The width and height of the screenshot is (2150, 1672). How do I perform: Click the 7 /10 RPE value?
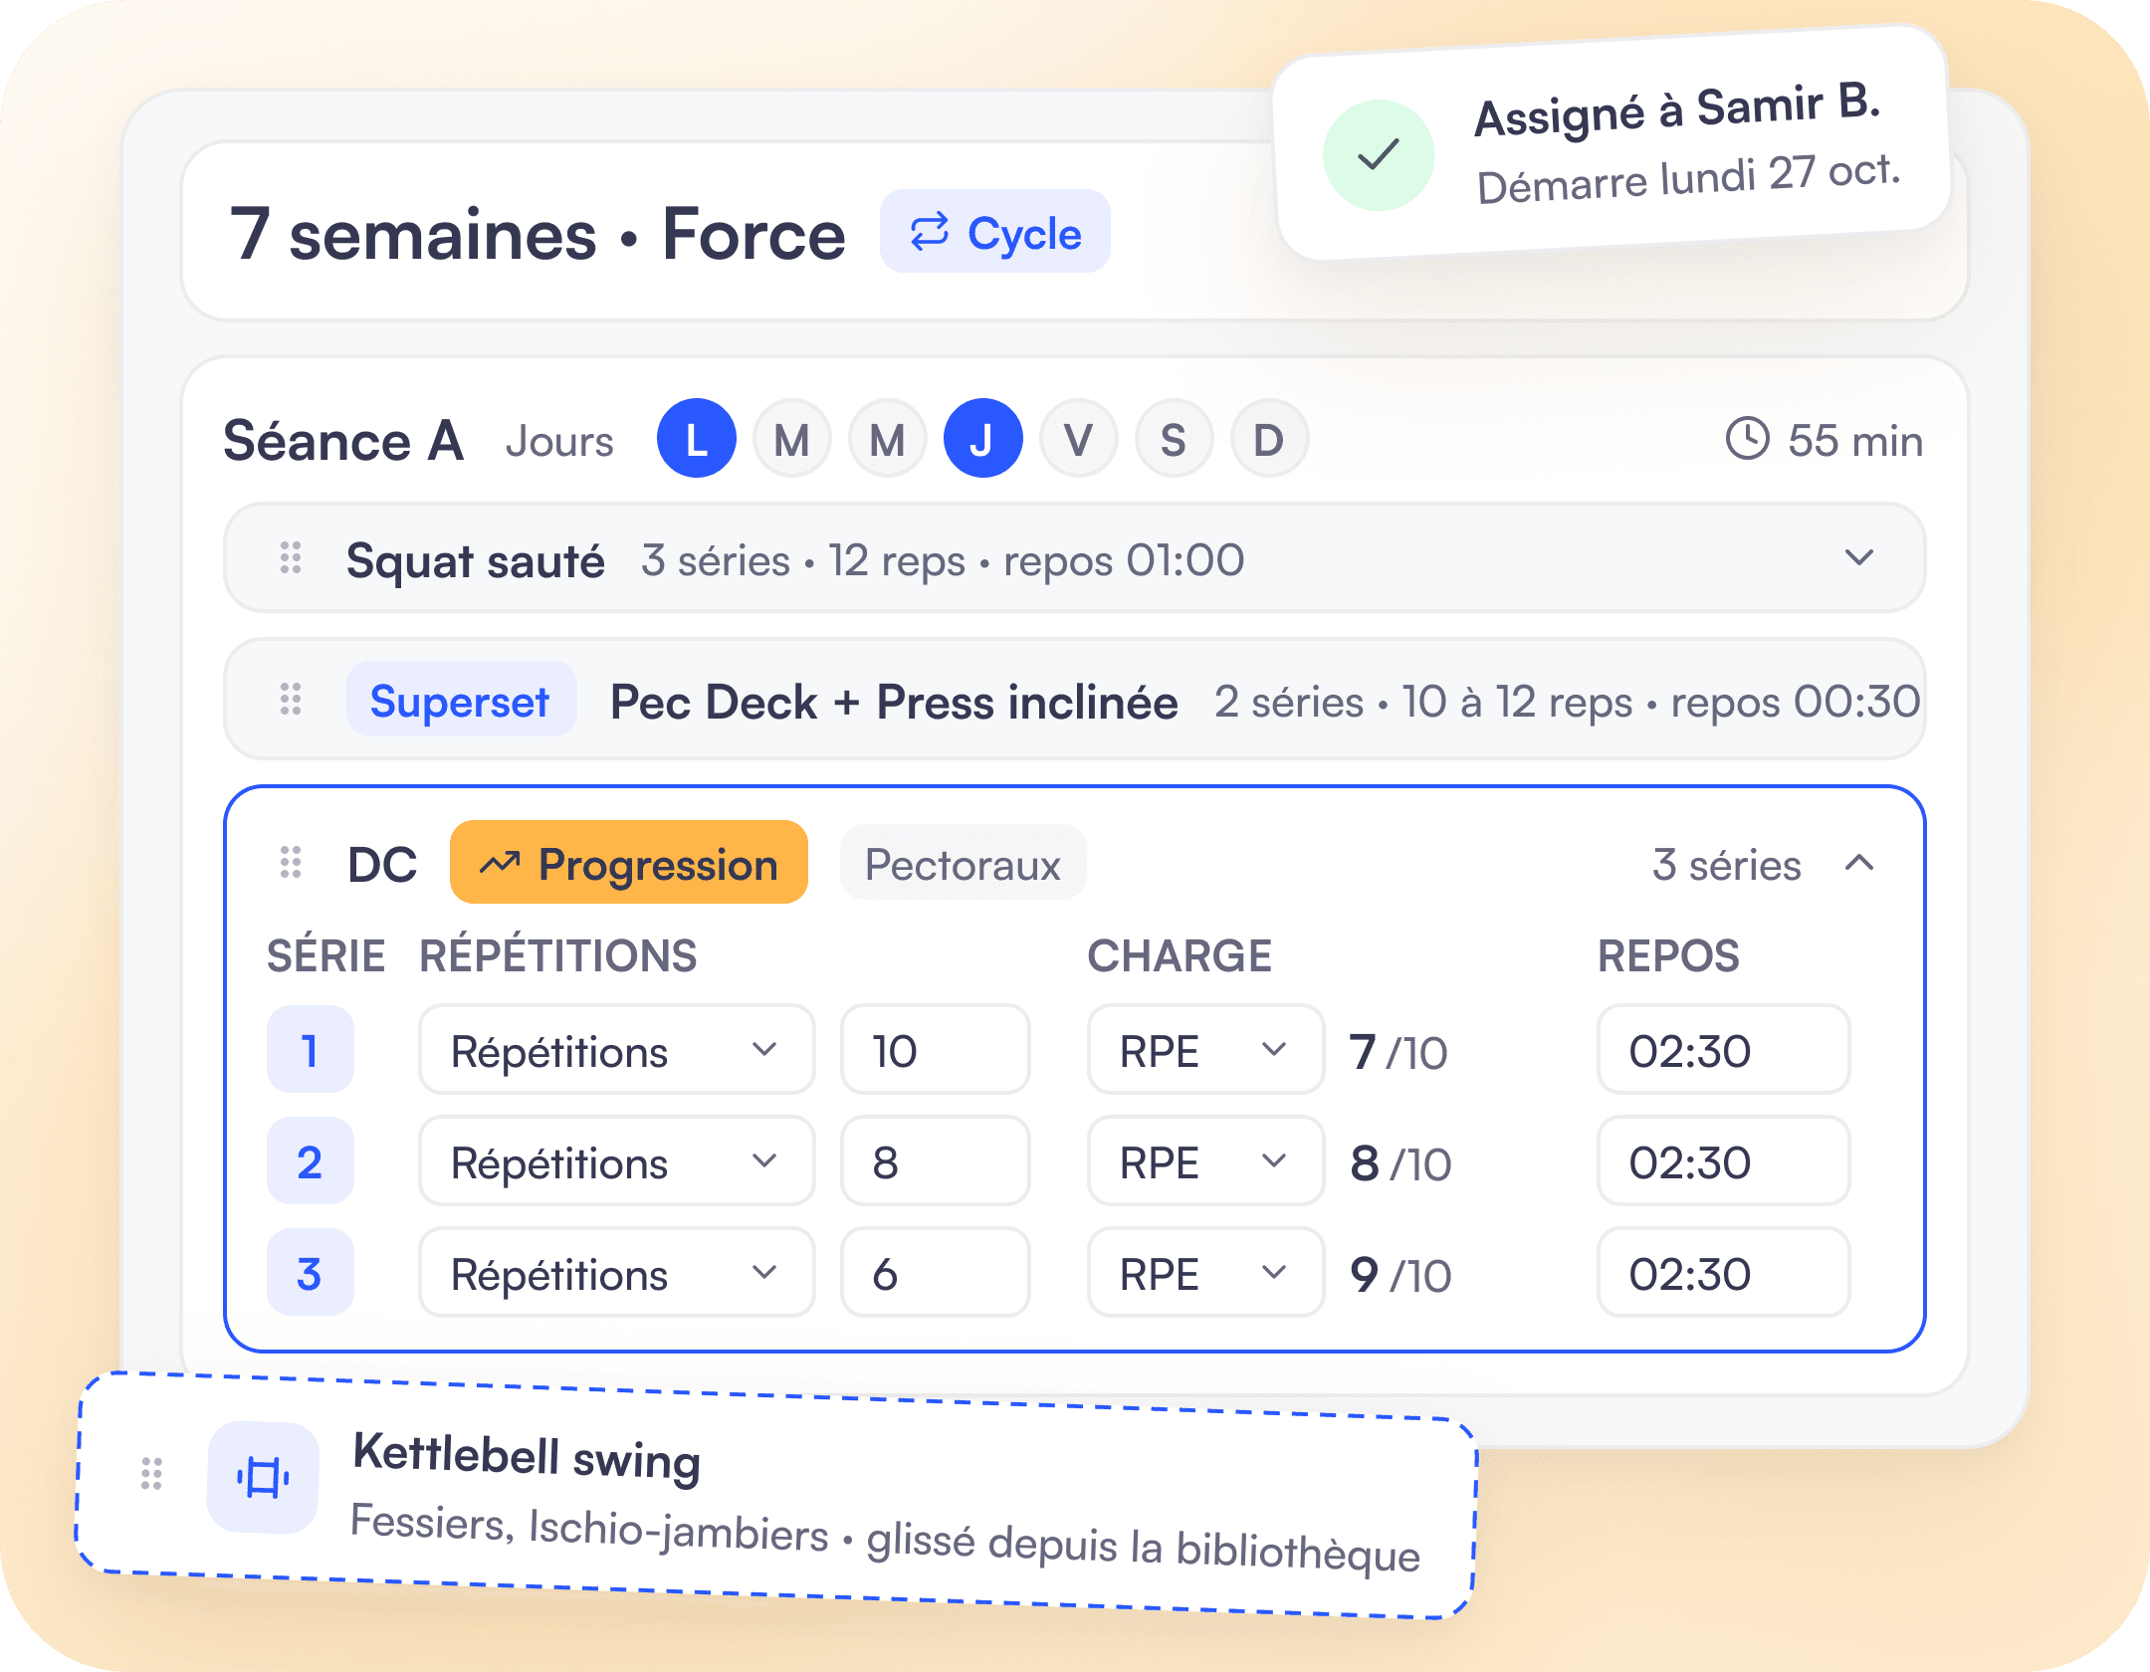tap(1398, 1052)
